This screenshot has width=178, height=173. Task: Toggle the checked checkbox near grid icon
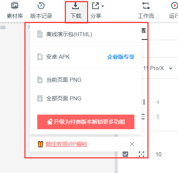pos(125,154)
